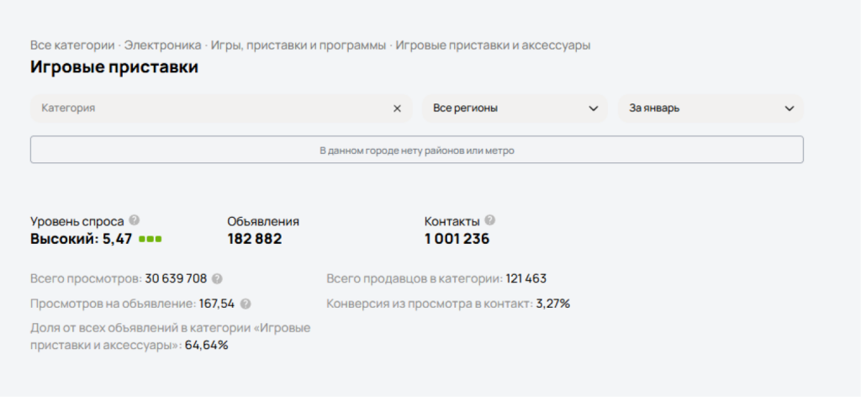Expand the "За январь" period dropdown
Viewport: 861px width, 397px height.
(x=710, y=109)
